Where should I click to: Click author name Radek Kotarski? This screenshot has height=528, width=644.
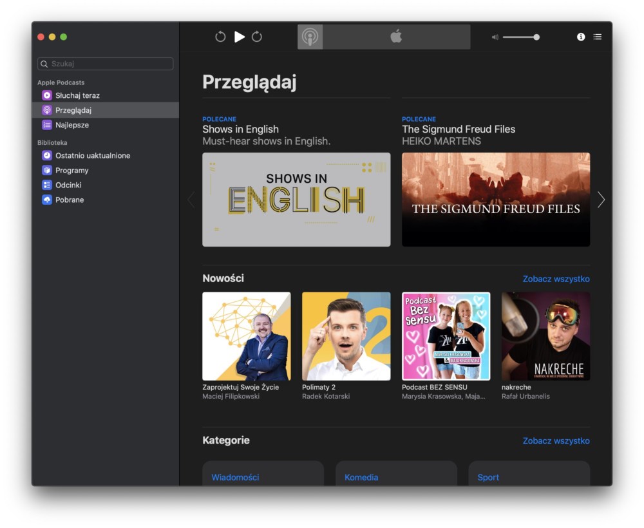coord(326,397)
